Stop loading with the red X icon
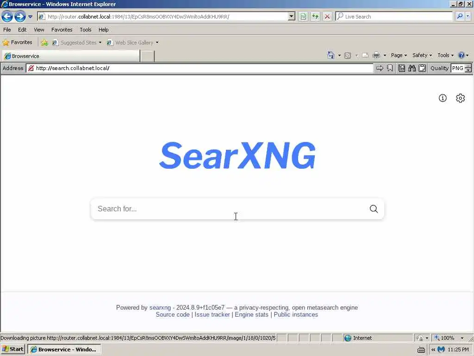This screenshot has height=356, width=474. coord(327,16)
